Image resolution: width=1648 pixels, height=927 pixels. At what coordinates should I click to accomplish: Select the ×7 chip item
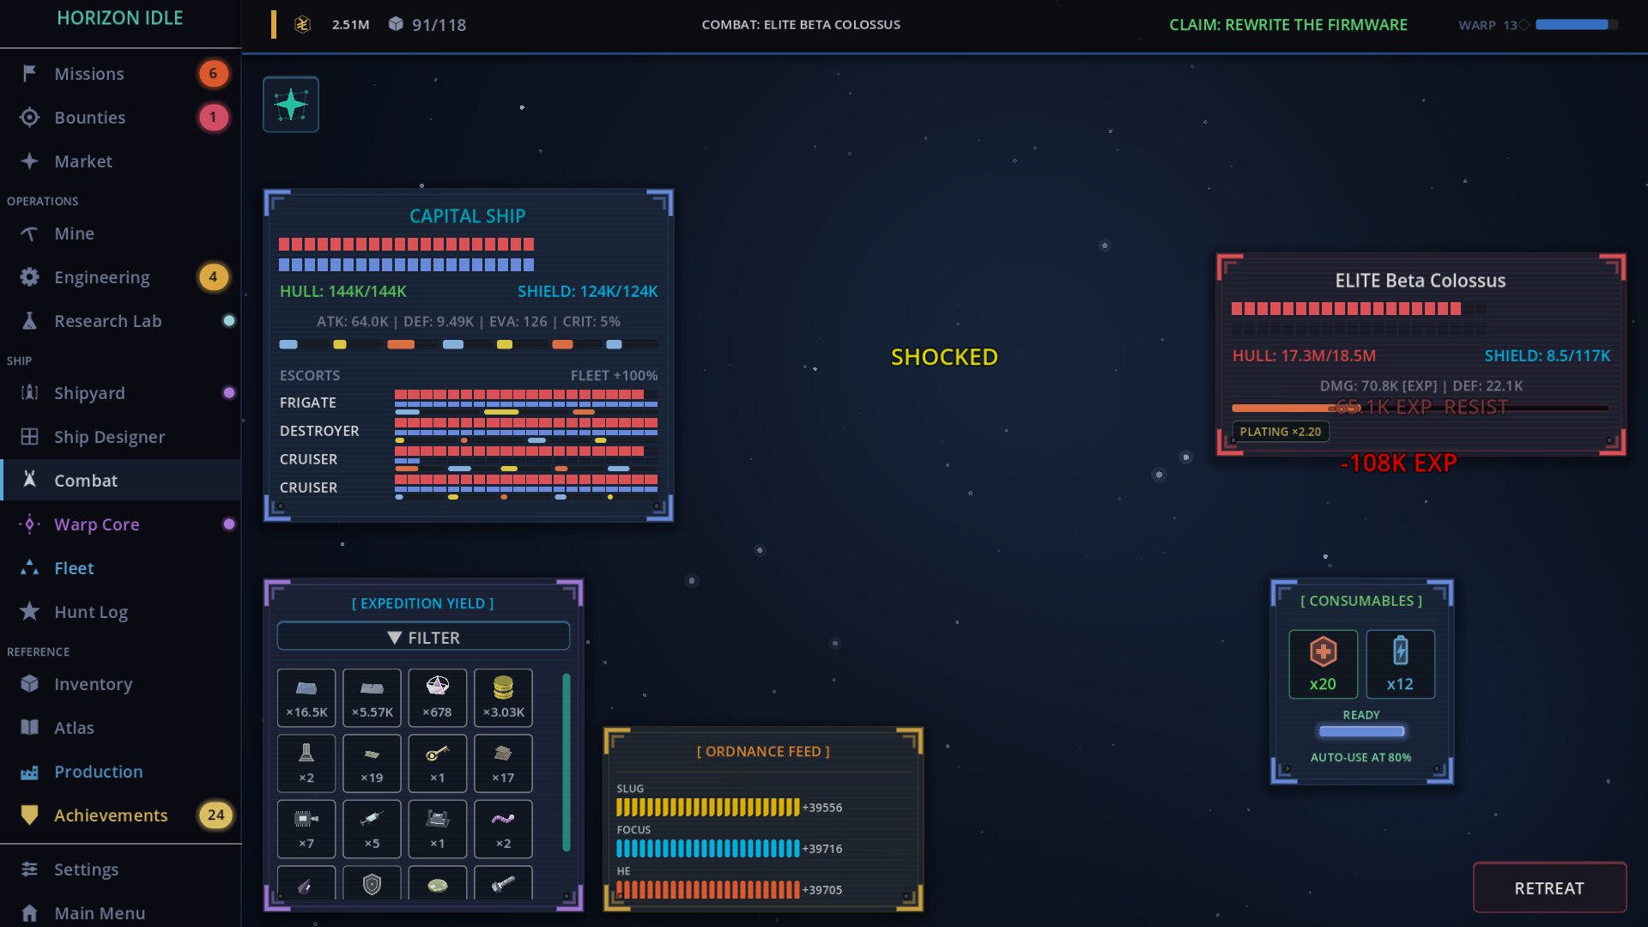click(306, 829)
